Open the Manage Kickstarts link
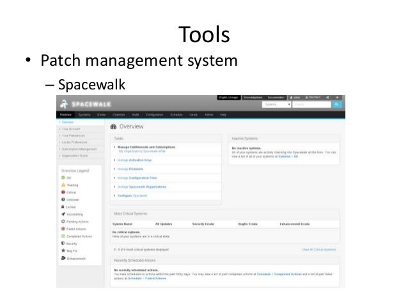The height and width of the screenshot is (306, 408). pos(130,169)
